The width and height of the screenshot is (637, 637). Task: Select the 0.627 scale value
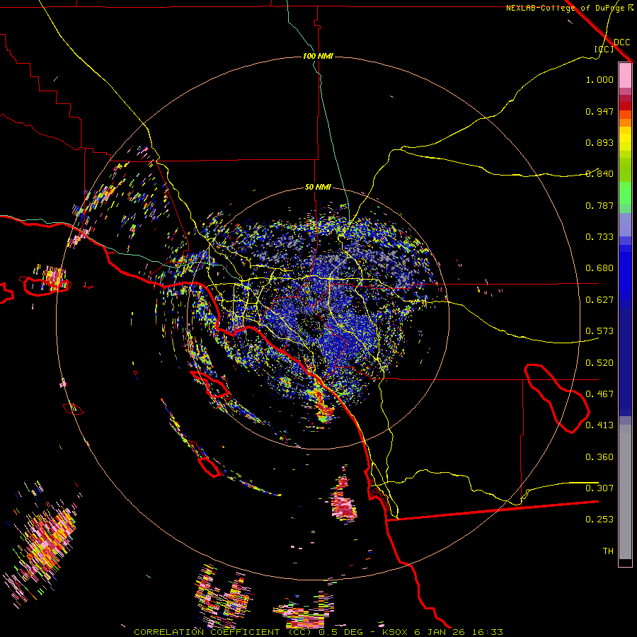coord(599,300)
